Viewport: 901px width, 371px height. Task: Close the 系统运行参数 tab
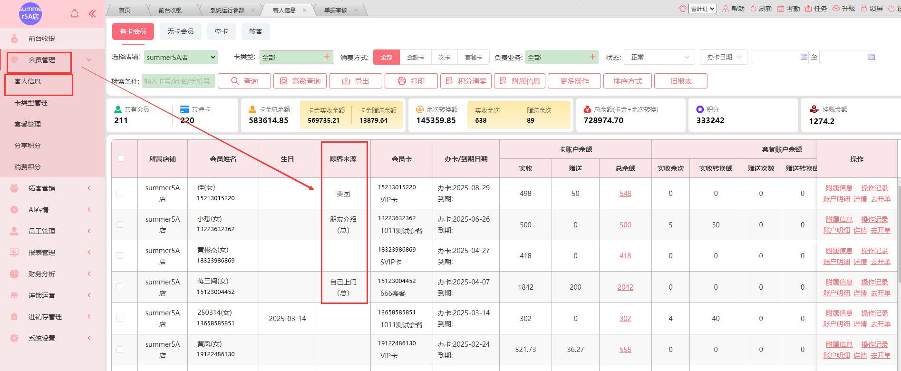pyautogui.click(x=253, y=10)
